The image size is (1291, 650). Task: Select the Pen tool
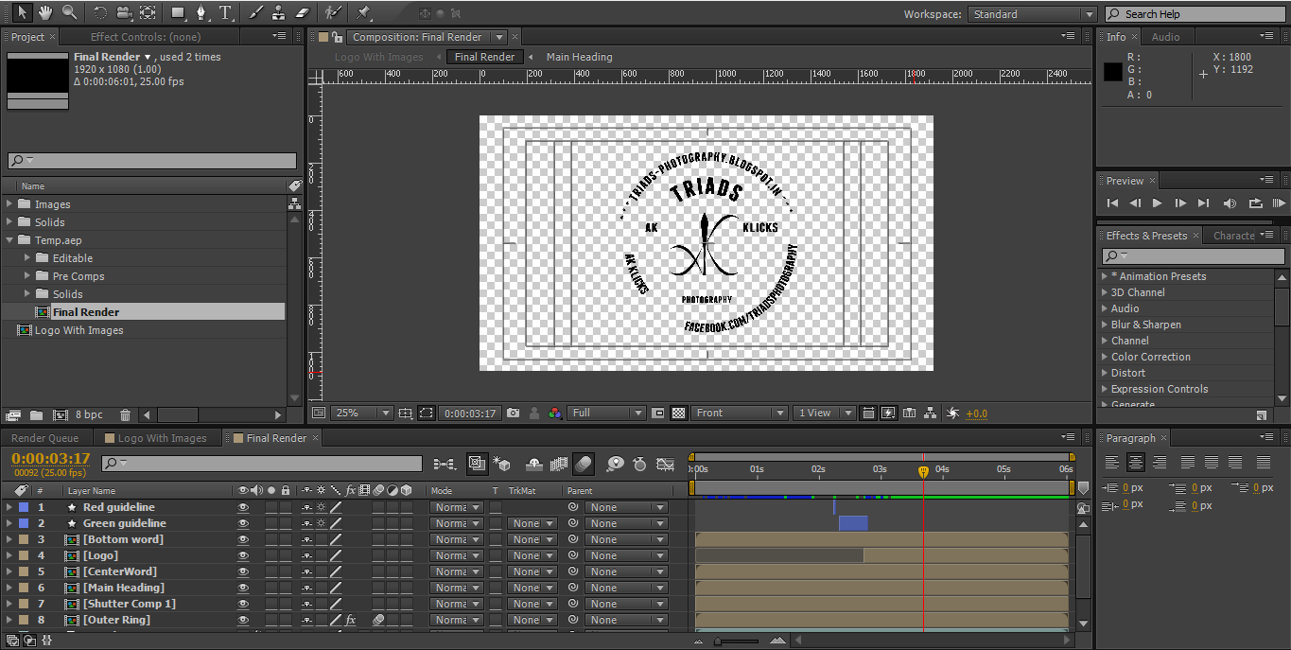[201, 12]
